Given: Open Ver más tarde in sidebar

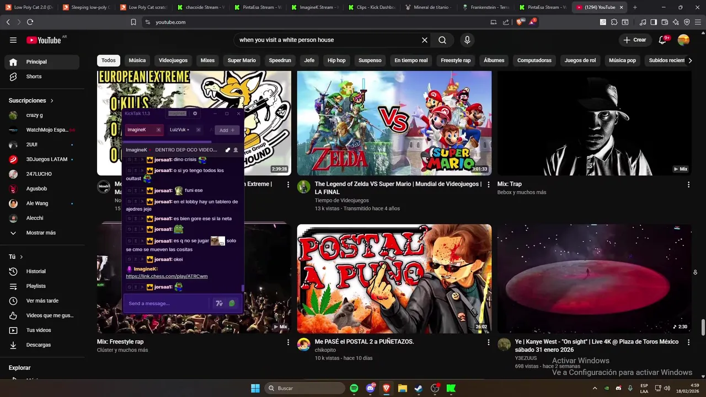Looking at the screenshot, I should (x=42, y=301).
